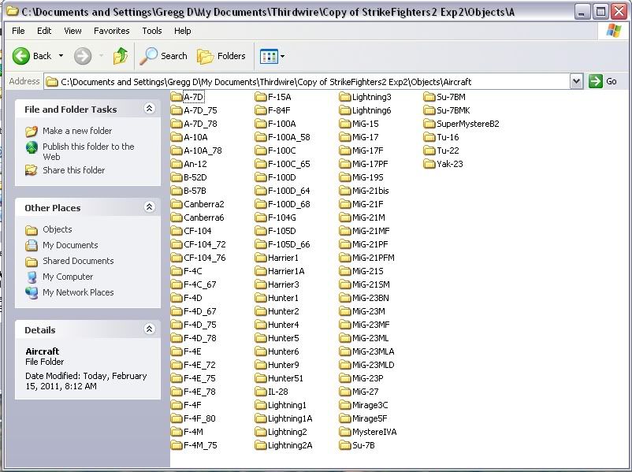632x472 pixels.
Task: Select the A-7D folder icon
Action: (x=177, y=97)
